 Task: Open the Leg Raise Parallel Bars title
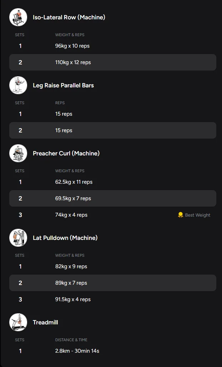click(63, 85)
